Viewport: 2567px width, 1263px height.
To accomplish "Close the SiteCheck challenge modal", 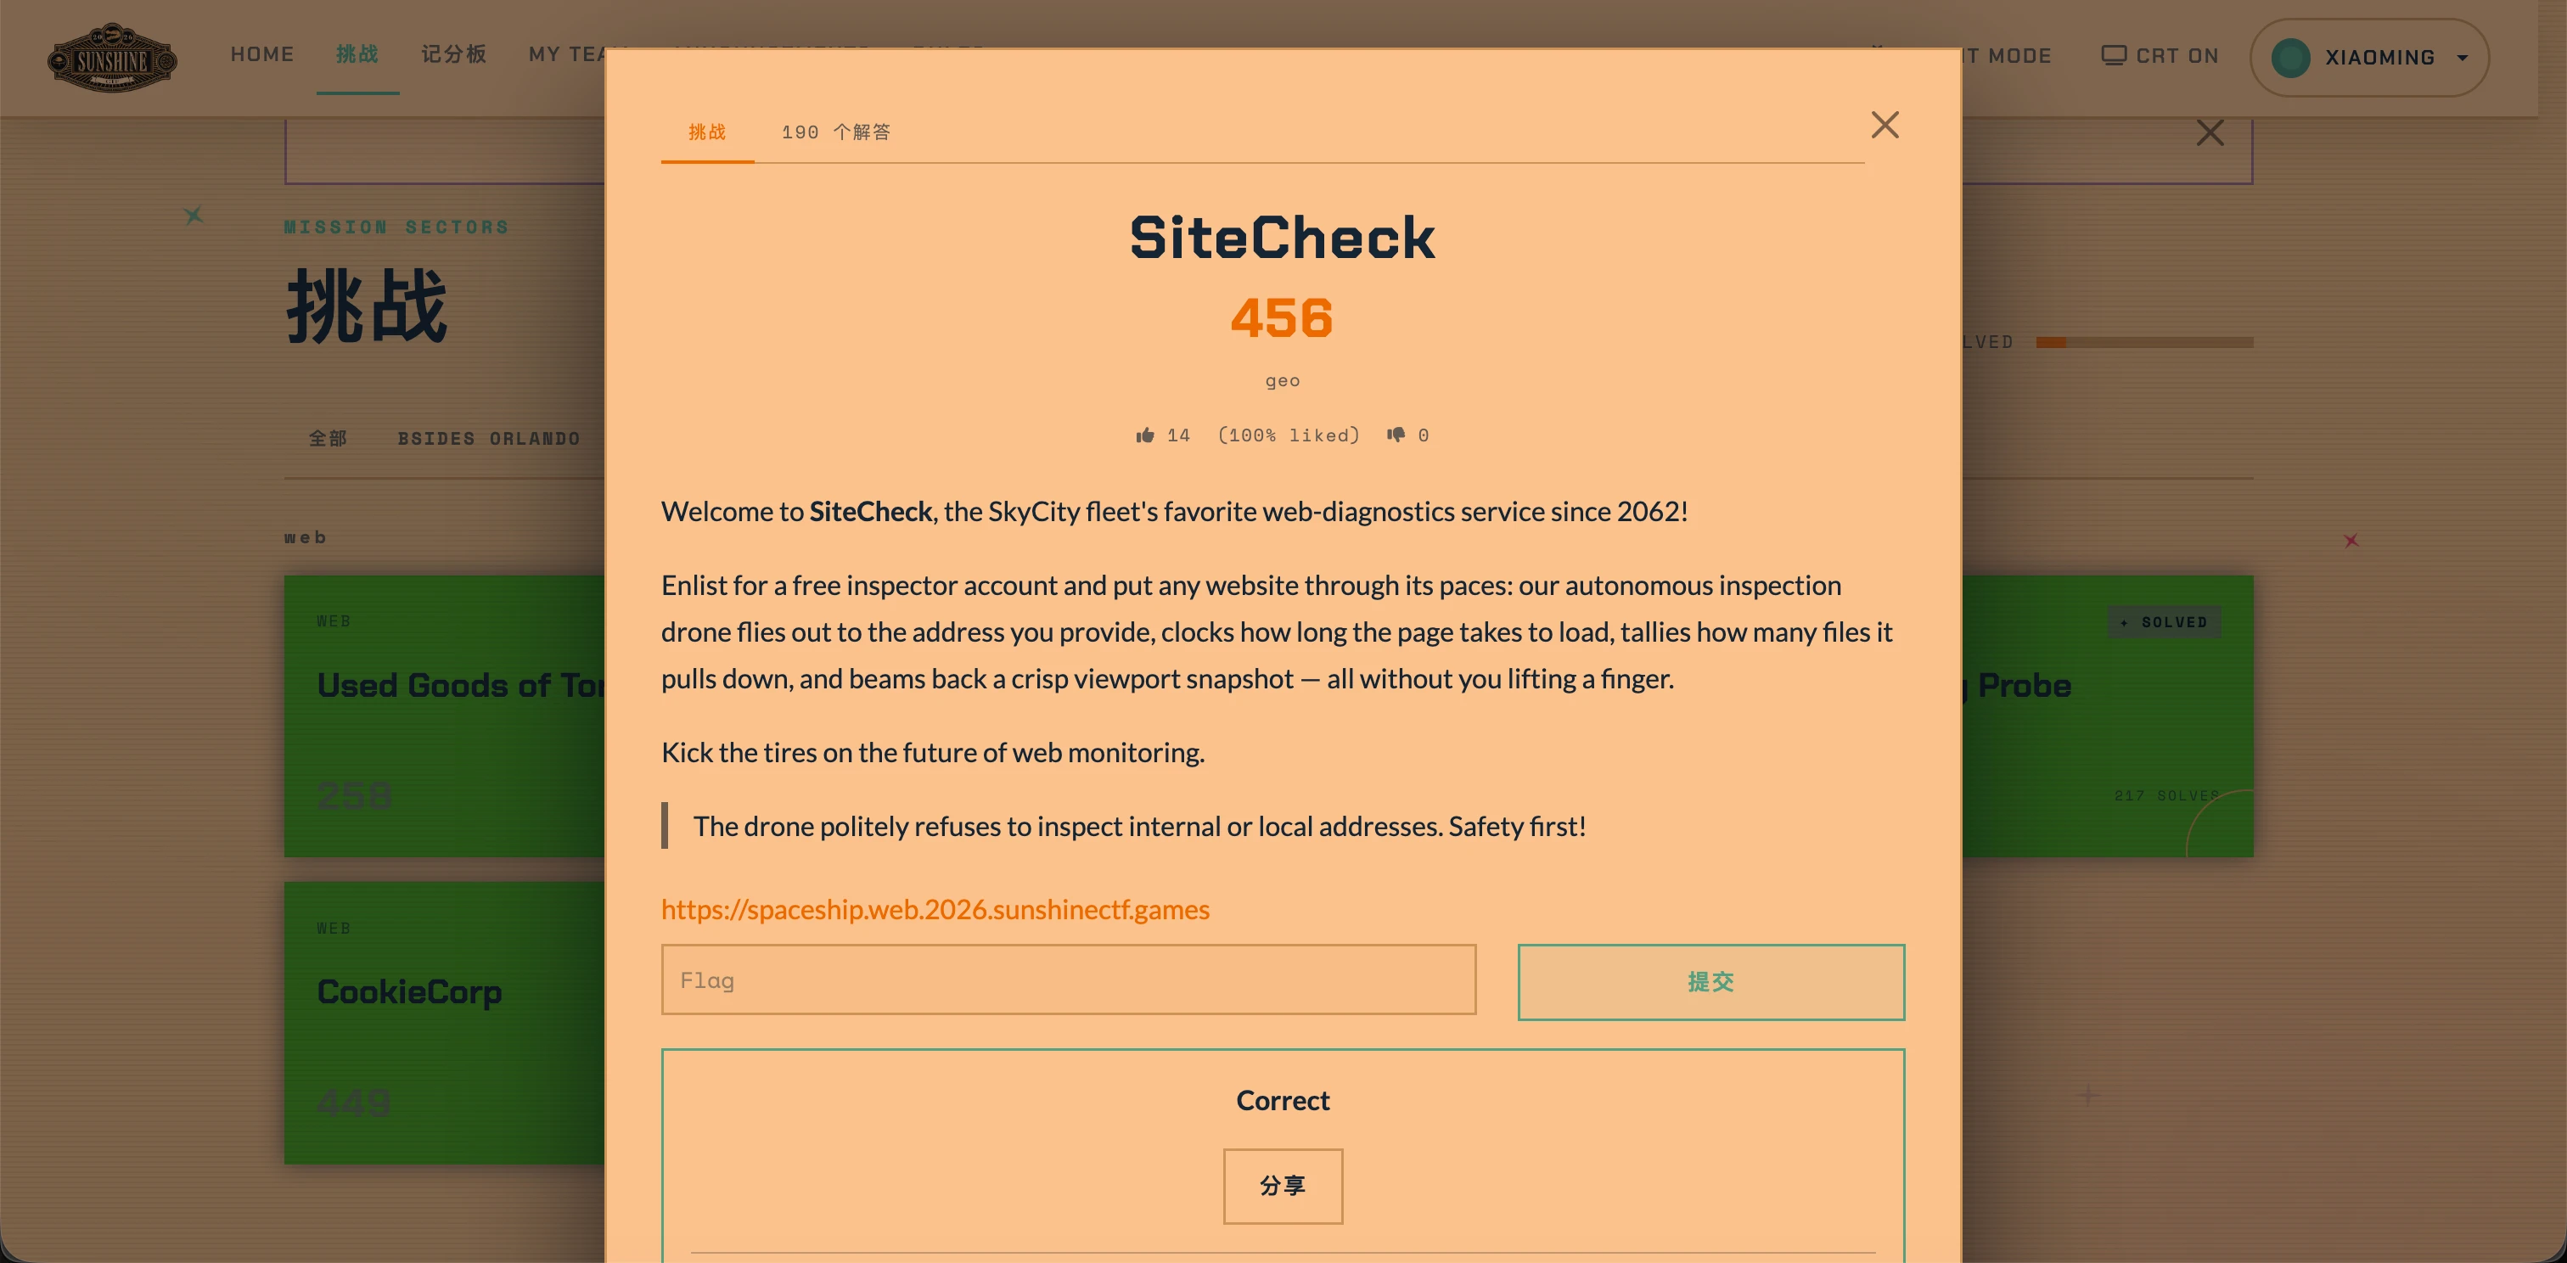I will tap(1885, 125).
